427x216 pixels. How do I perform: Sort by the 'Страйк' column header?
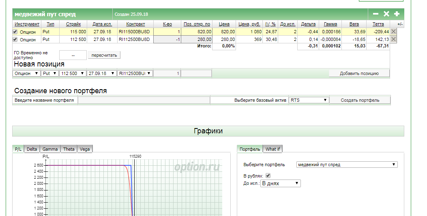[x=73, y=24]
